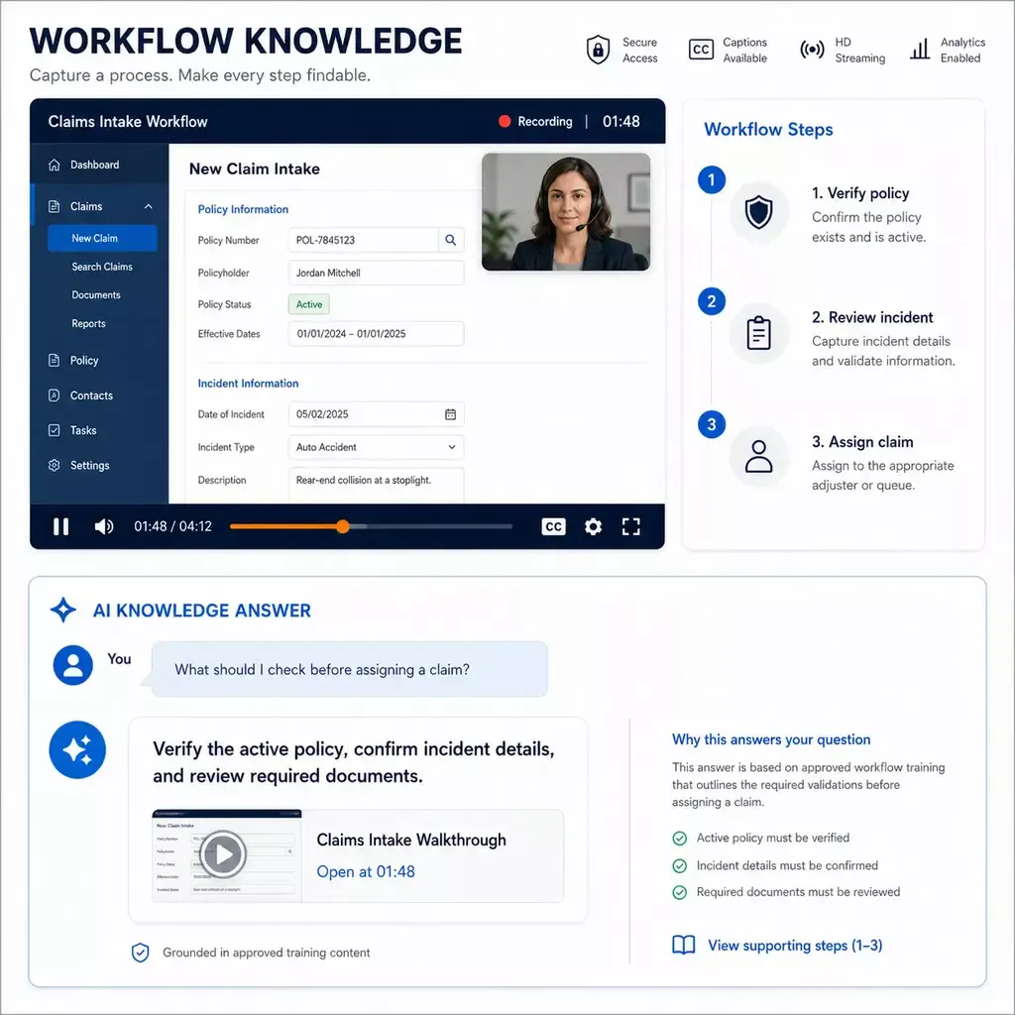Click the question bubble about assigning a claim

[350, 669]
